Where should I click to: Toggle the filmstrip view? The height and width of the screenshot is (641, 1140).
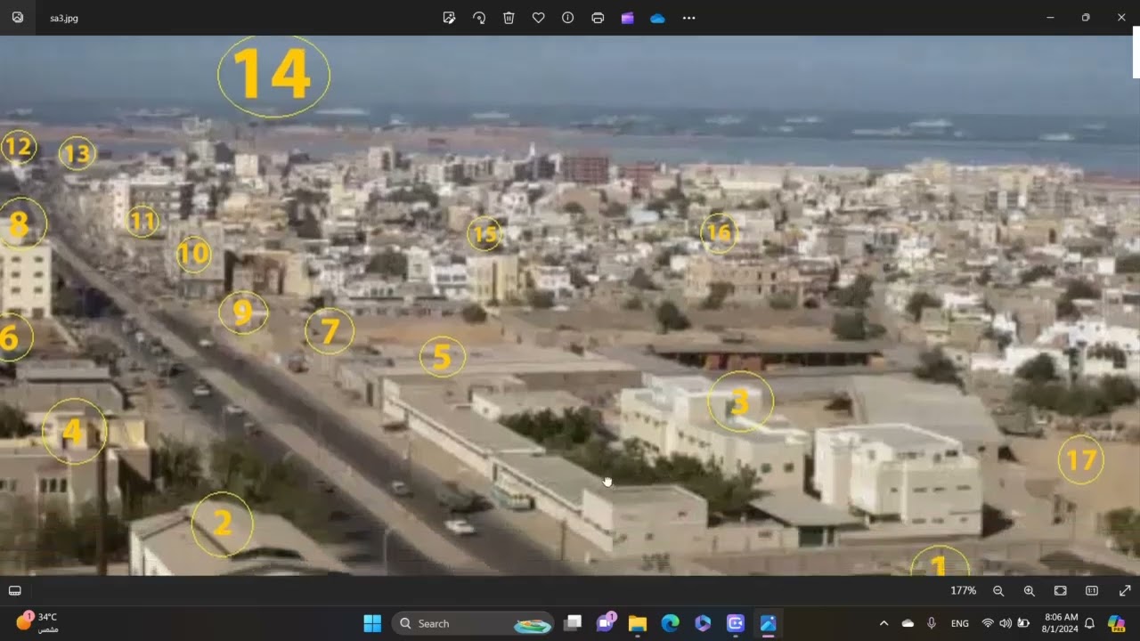point(15,590)
